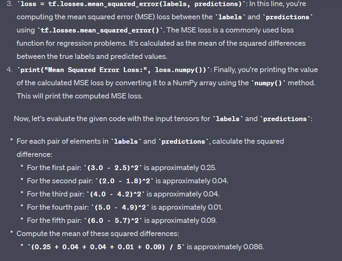Click list item number 3 marker
The height and width of the screenshot is (261, 342).
(9, 4)
